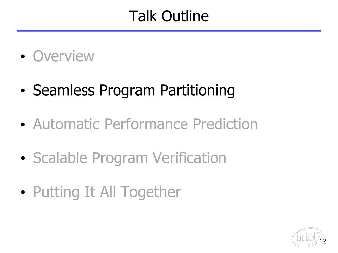This screenshot has width=338, height=253.
Task: Click the word Partitioning
Action: point(197,90)
